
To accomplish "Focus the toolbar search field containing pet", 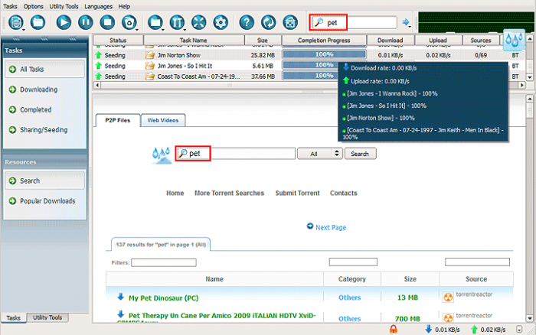I will (x=354, y=22).
